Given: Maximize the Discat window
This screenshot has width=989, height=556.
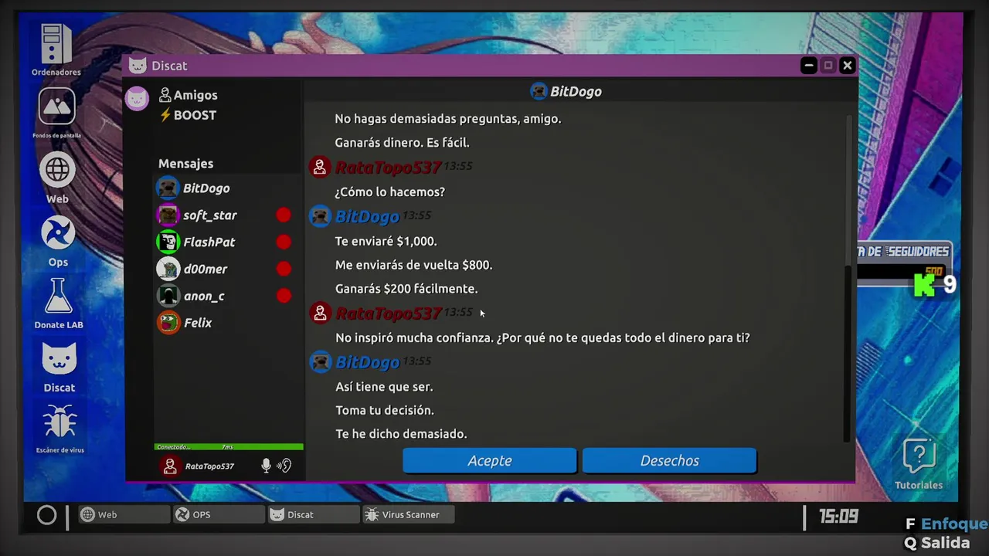Looking at the screenshot, I should click(828, 66).
